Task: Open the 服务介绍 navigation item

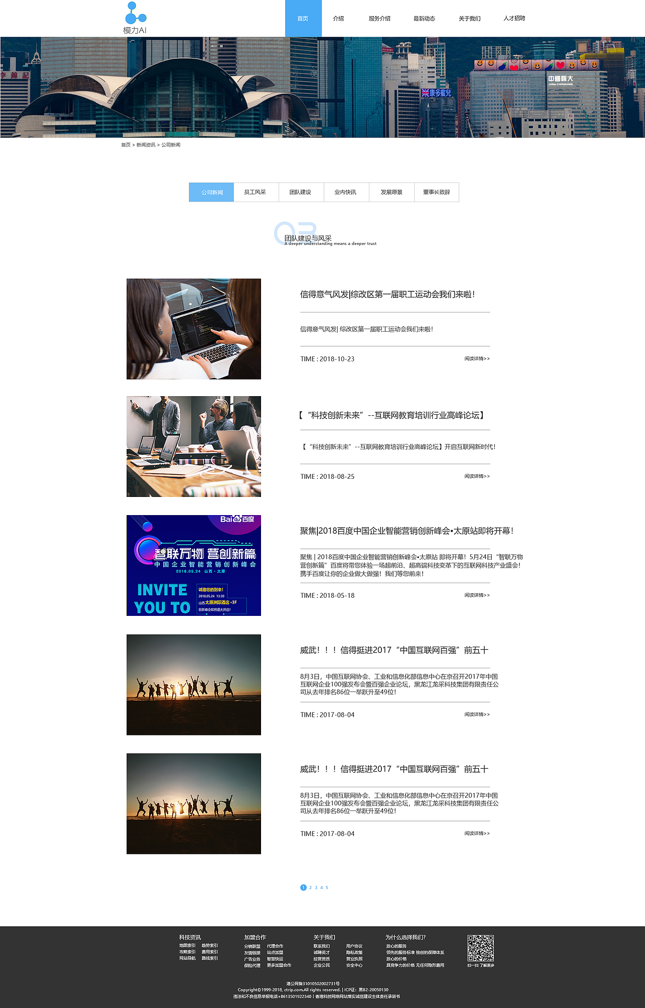Action: [379, 19]
